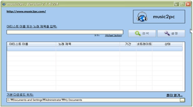This screenshot has height=107, width=193.
Task: Focus the artist or song search field
Action: pyautogui.click(x=65, y=32)
